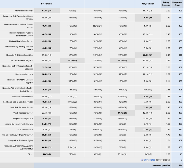Select the Hospital Discharge data label
This screenshot has width=185, height=168.
23,119
